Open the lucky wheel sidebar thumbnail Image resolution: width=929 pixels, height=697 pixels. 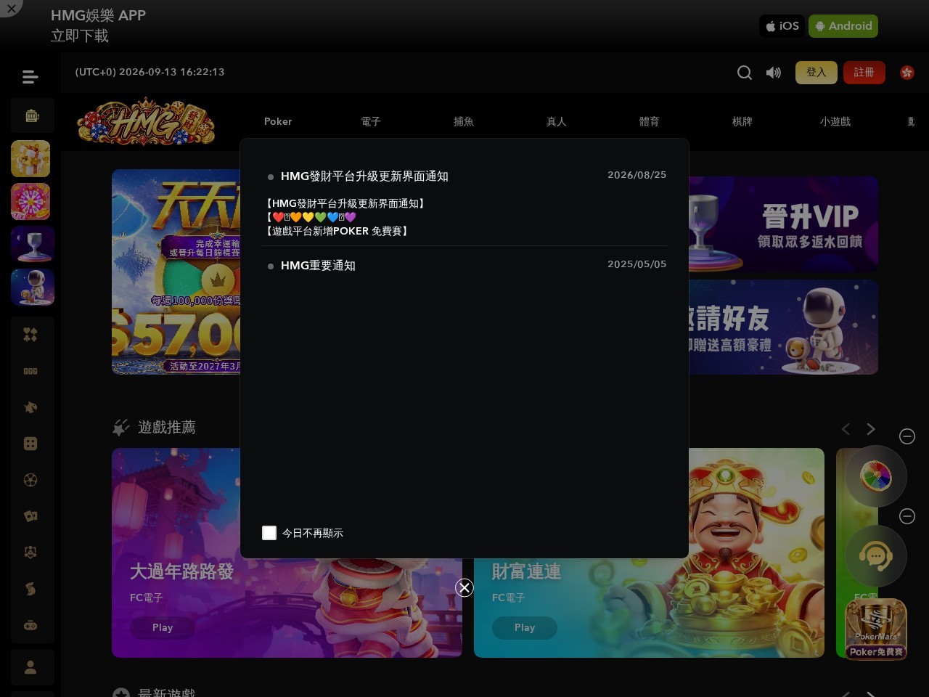tap(30, 201)
